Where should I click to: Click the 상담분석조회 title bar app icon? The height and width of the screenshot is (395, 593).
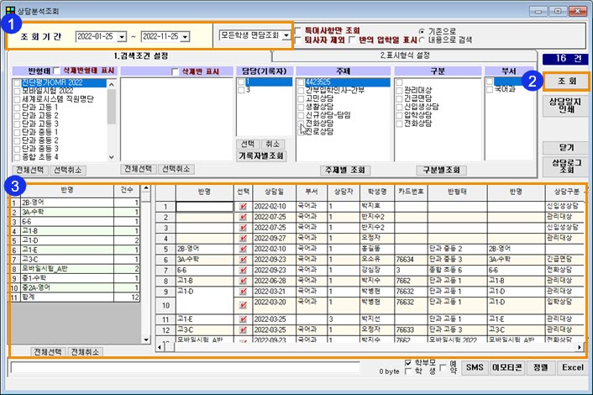pos(11,11)
